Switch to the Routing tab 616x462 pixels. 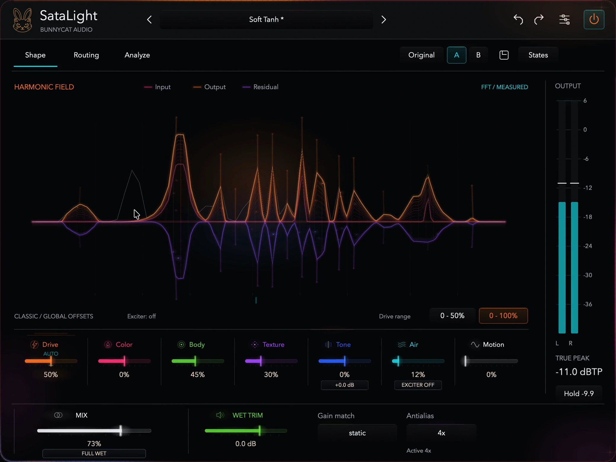(x=86, y=55)
